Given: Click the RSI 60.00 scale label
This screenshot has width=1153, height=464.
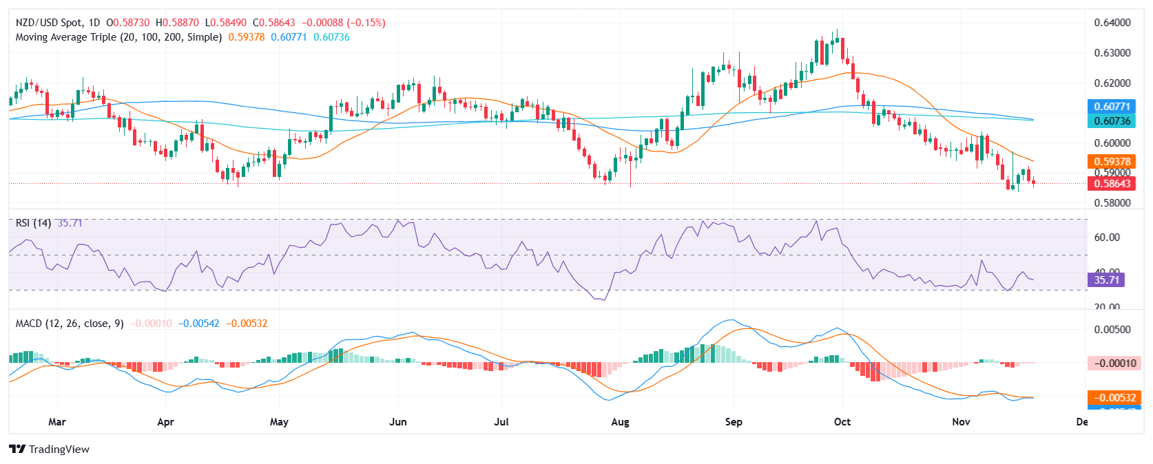Looking at the screenshot, I should tap(1107, 238).
